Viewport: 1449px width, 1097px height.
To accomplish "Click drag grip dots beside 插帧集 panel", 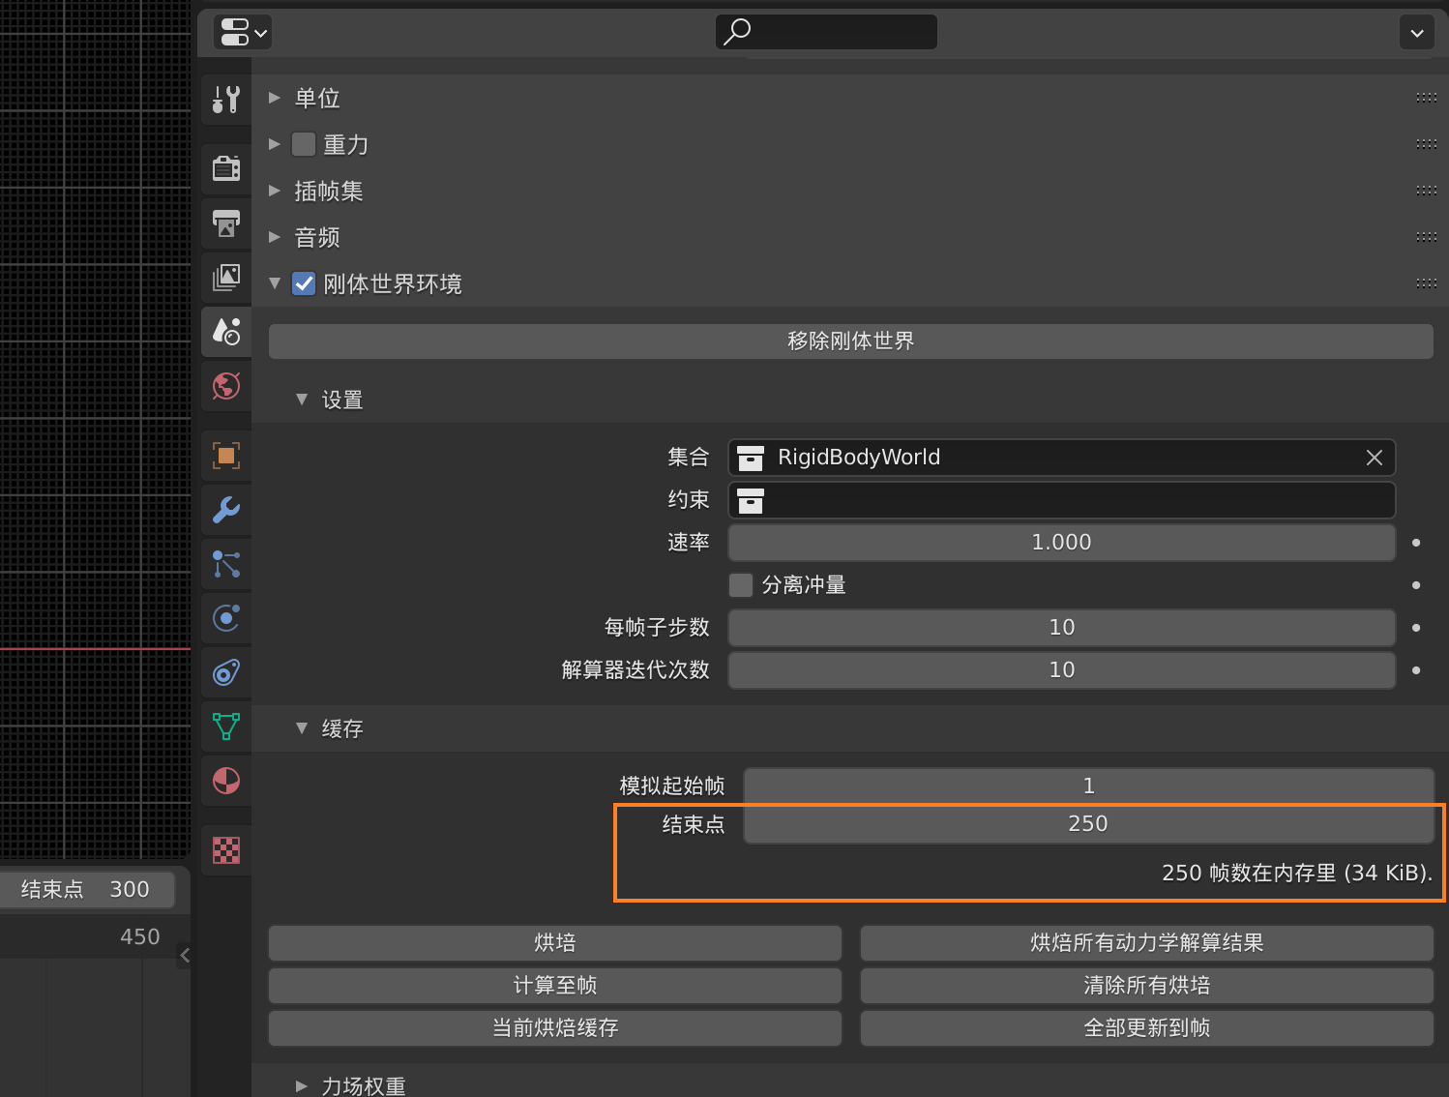I will point(1426,191).
